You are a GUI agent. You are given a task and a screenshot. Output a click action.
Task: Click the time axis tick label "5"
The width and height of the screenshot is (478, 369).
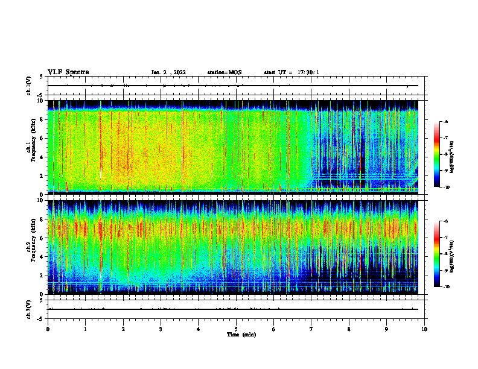tap(236, 329)
